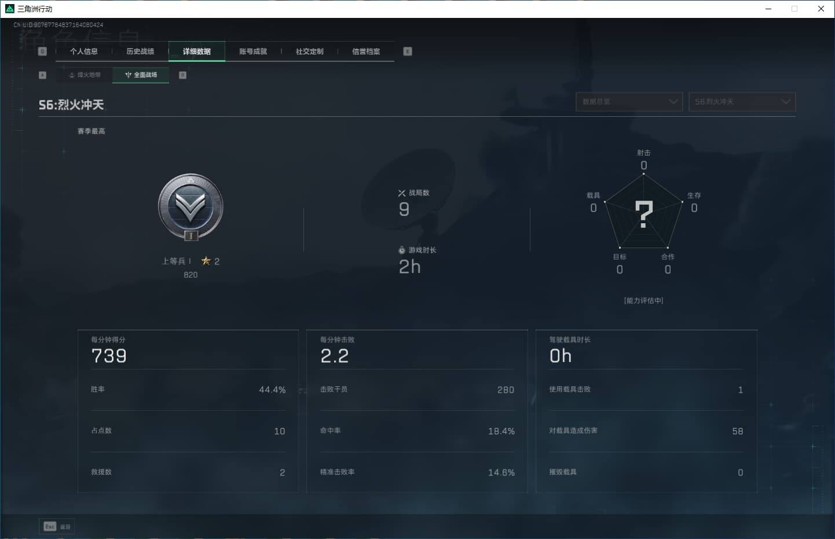Select the 全面战场 mode toggle
The height and width of the screenshot is (539, 835).
(141, 75)
